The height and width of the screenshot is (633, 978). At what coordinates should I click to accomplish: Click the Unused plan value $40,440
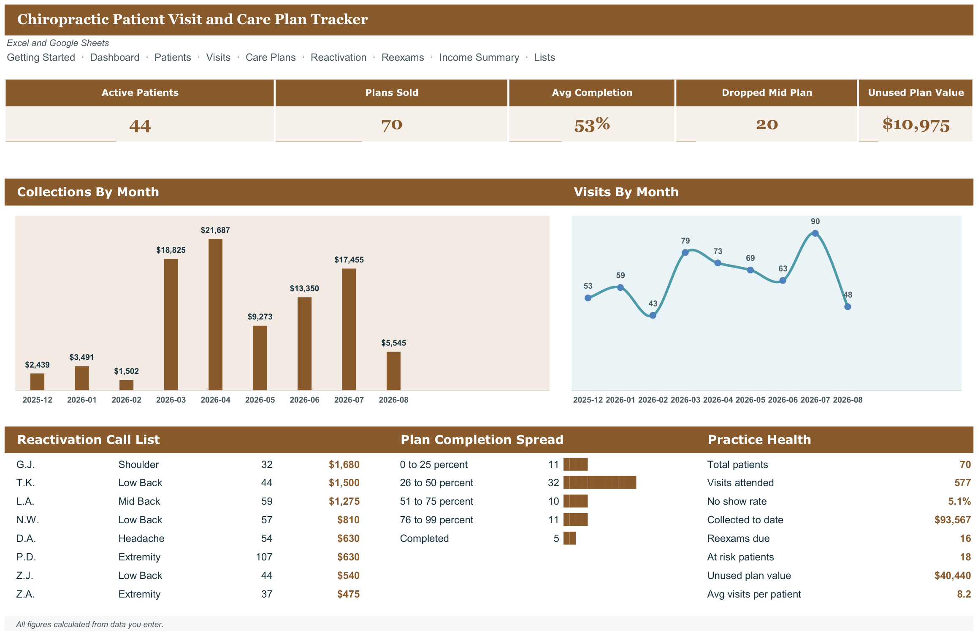(x=952, y=576)
